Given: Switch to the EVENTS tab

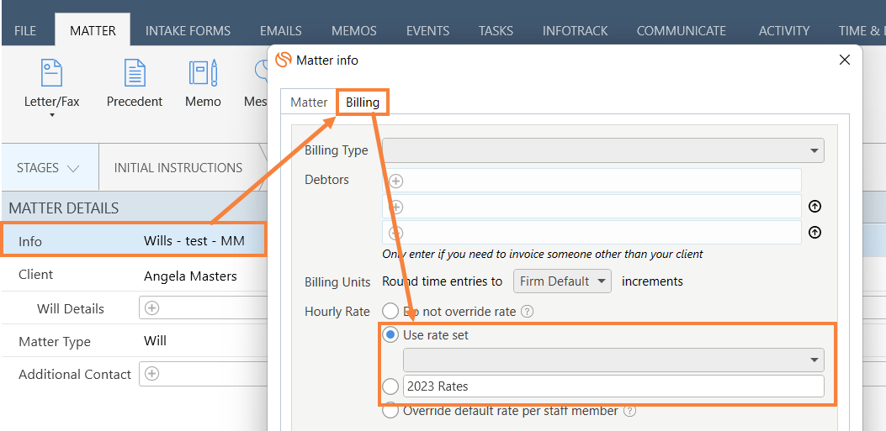Looking at the screenshot, I should click(x=427, y=30).
